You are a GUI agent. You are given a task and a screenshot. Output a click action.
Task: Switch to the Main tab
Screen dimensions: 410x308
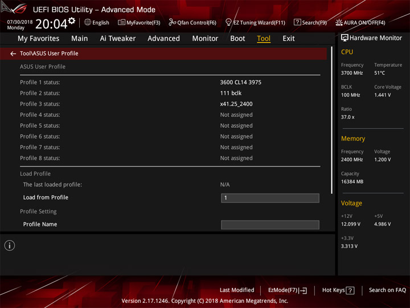coord(80,39)
